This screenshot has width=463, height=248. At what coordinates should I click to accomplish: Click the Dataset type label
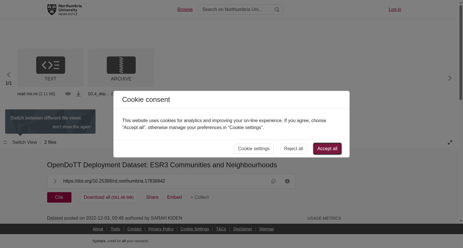[55, 218]
